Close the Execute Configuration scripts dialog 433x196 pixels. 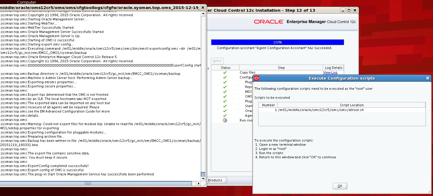pos(427,78)
